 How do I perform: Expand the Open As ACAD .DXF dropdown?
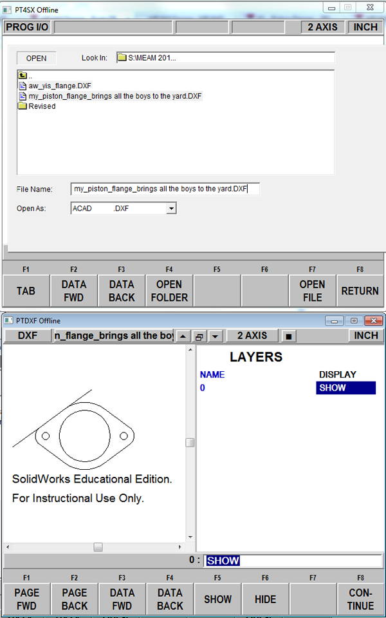pos(170,208)
